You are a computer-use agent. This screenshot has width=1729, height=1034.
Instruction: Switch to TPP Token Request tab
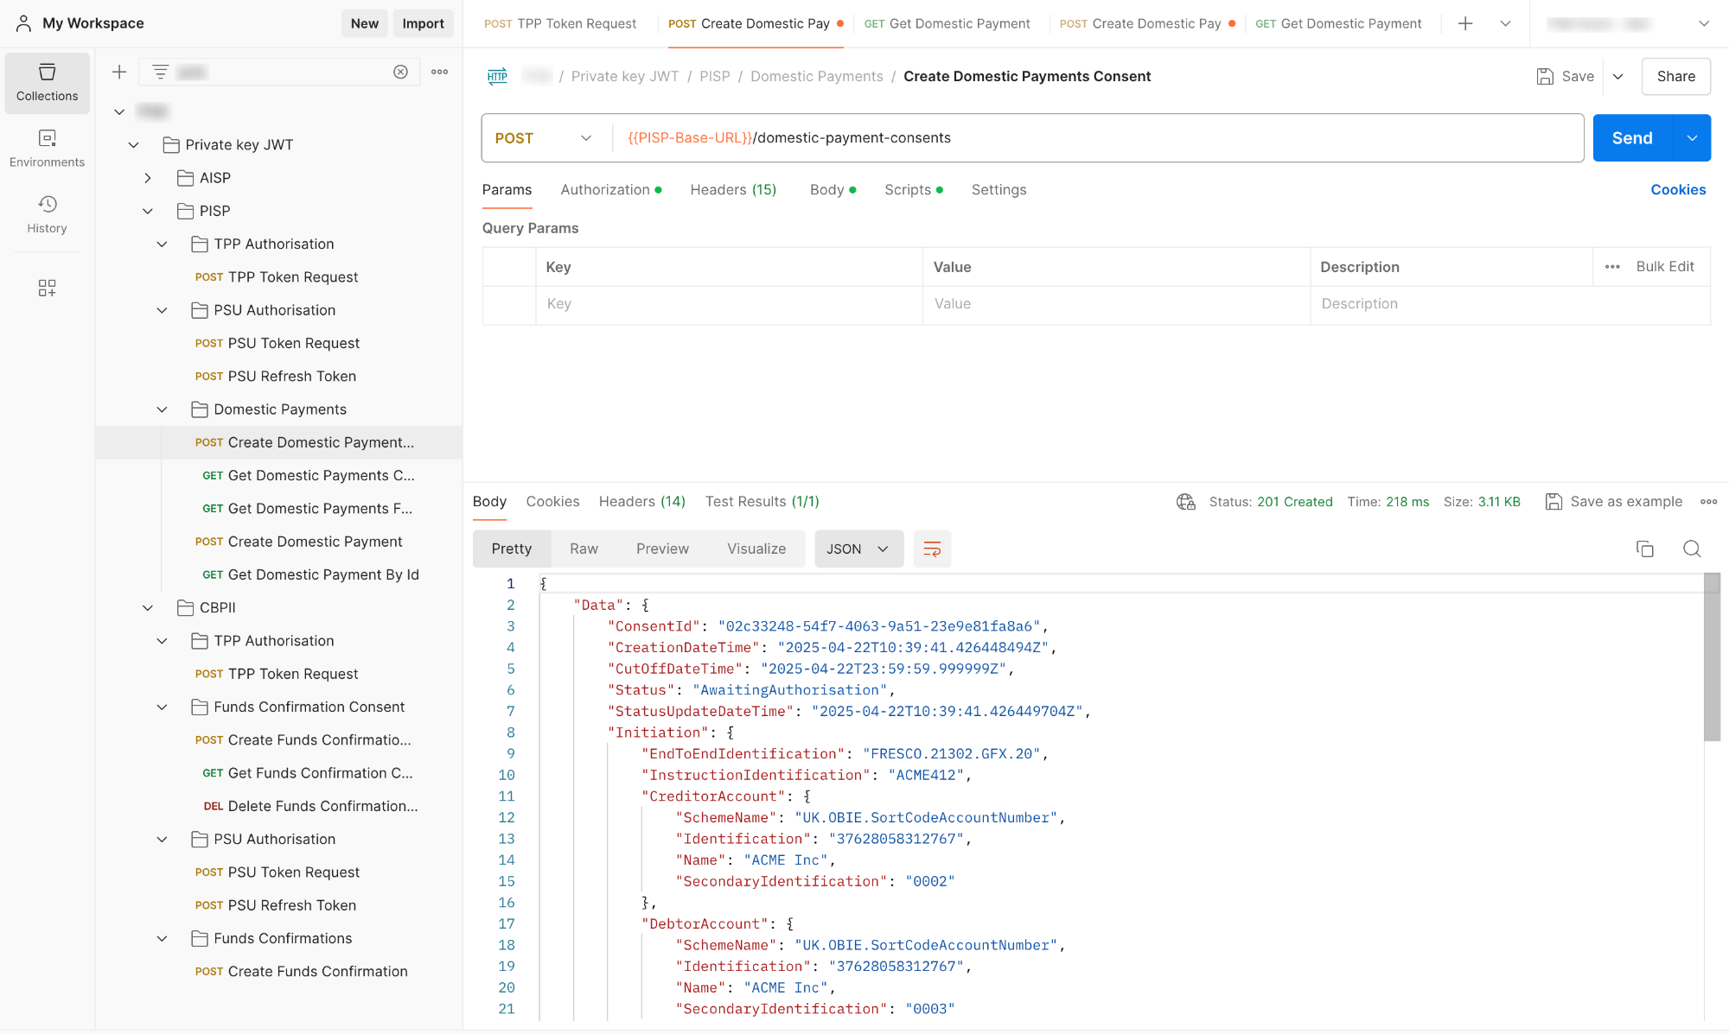[x=560, y=23]
